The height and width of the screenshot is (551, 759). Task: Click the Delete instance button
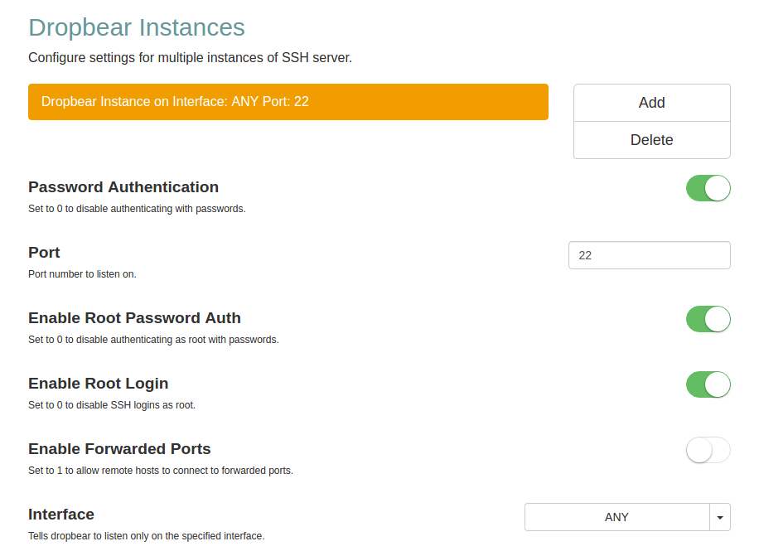coord(651,140)
